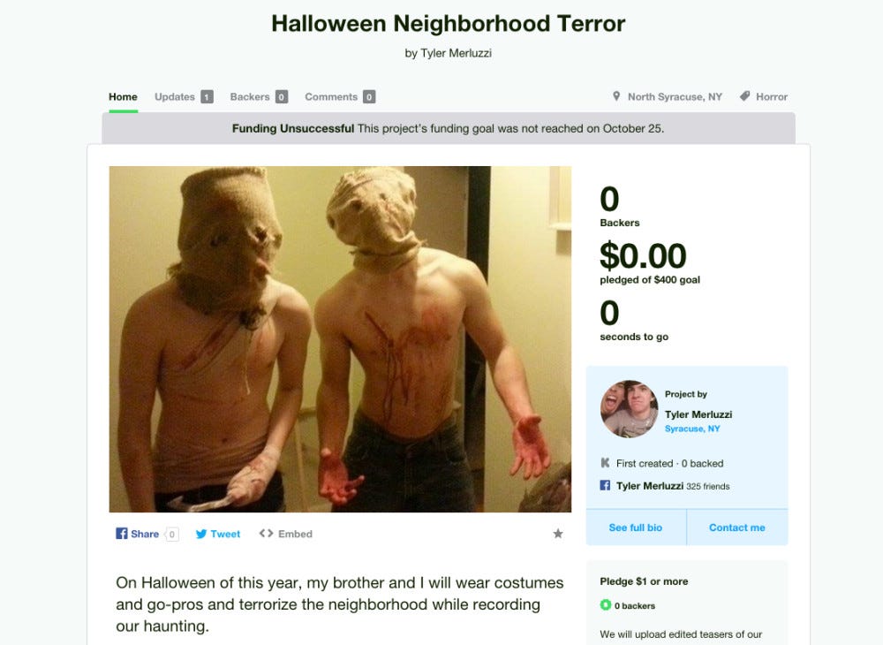Screen dimensions: 883x645
Task: Click the location pin icon beside North Syracuse
Action: click(616, 96)
